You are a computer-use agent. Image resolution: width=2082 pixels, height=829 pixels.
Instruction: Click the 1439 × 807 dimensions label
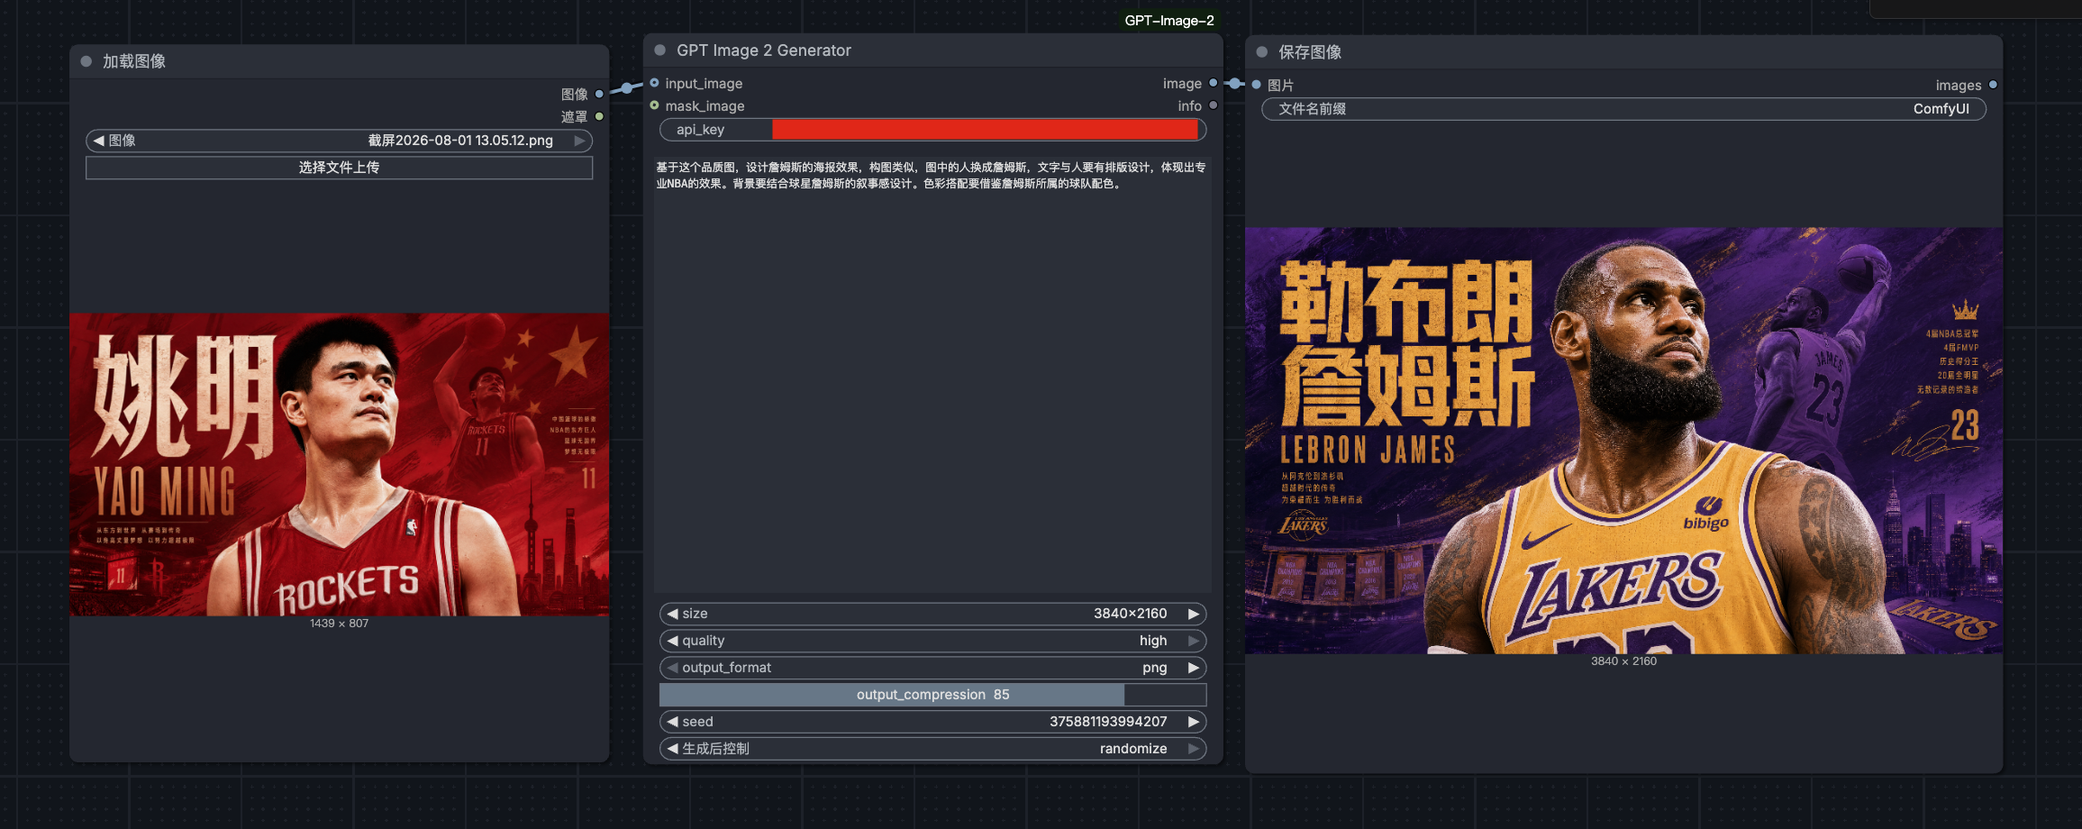(340, 624)
